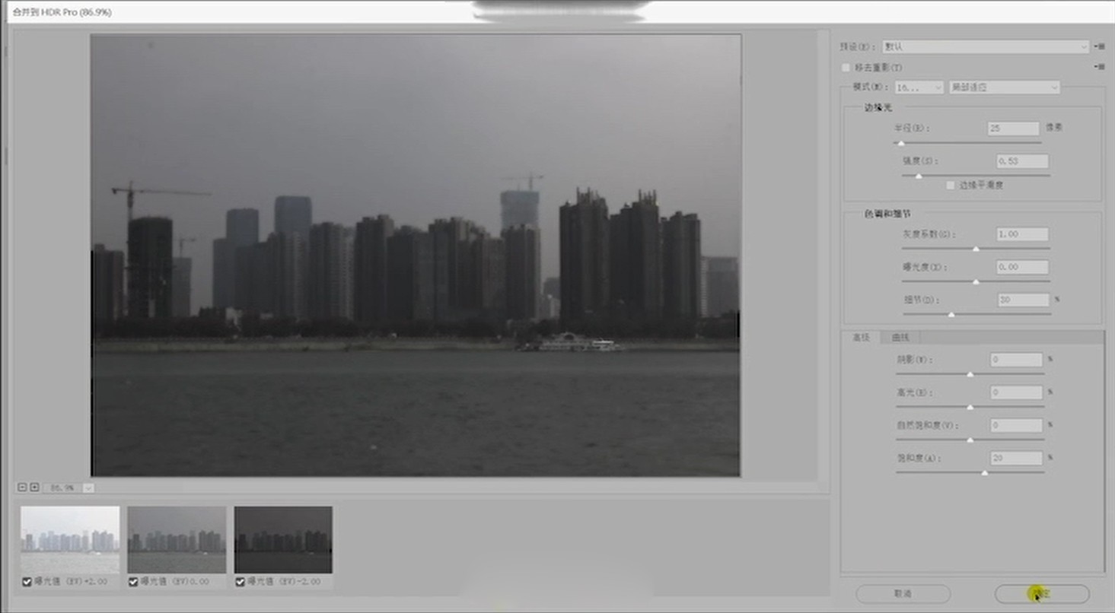The height and width of the screenshot is (613, 1115).
Task: Open the panel menu icon beside 移去重影
Action: 1100,67
